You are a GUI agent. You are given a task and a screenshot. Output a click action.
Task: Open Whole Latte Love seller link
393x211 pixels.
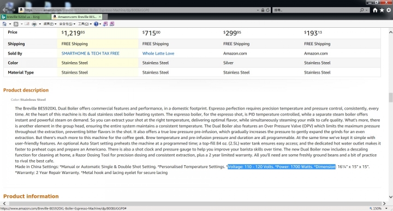click(158, 53)
